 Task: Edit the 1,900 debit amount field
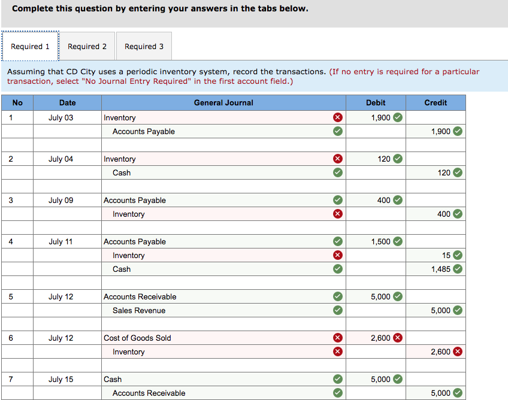(376, 117)
